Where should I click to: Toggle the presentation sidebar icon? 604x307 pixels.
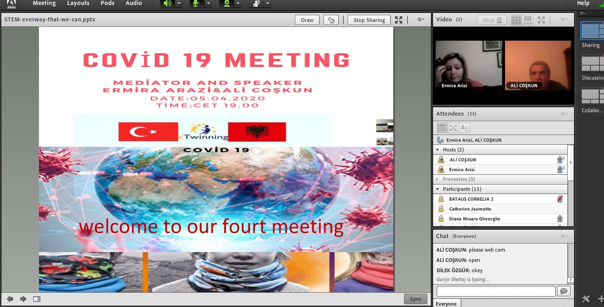point(36,299)
